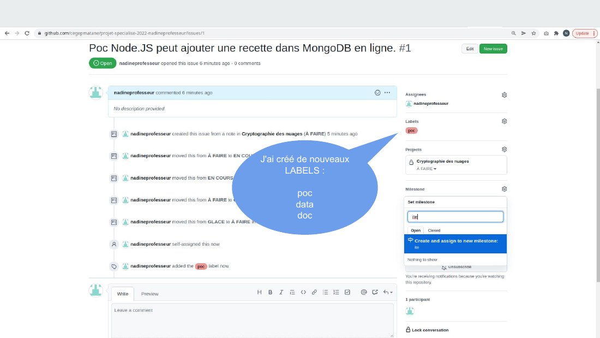600x338 pixels.
Task: Open the N profile avatar in Chrome
Action: click(566, 33)
